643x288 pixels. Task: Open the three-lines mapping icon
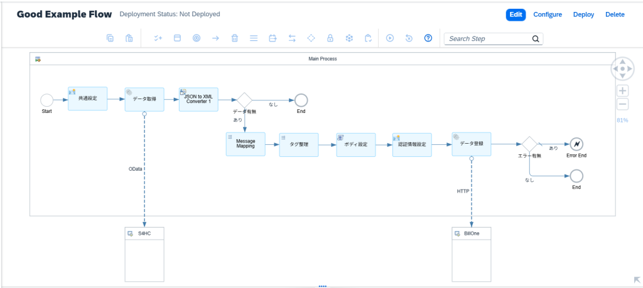point(254,38)
